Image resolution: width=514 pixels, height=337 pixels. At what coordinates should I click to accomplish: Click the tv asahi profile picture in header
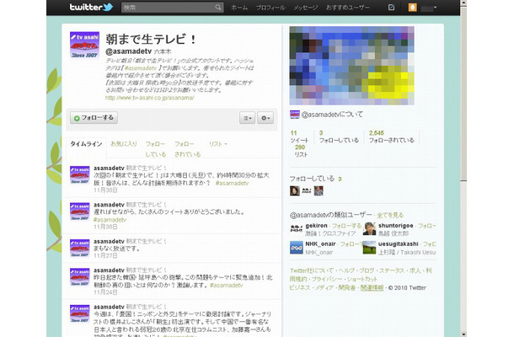tap(84, 45)
